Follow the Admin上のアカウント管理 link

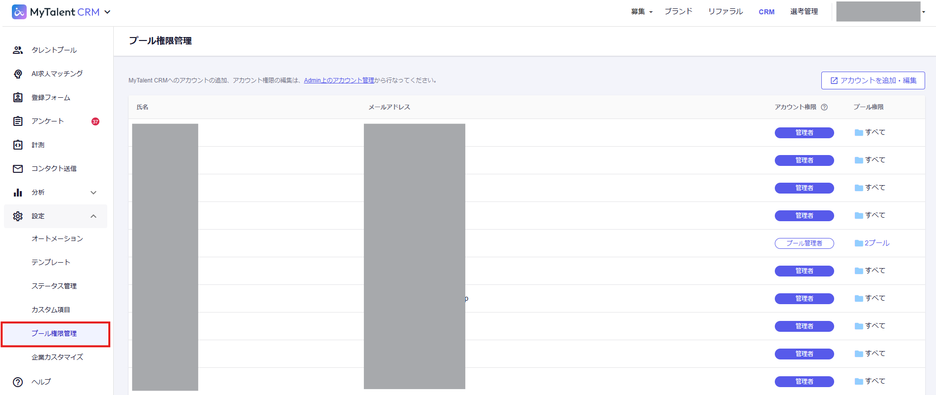[339, 80]
